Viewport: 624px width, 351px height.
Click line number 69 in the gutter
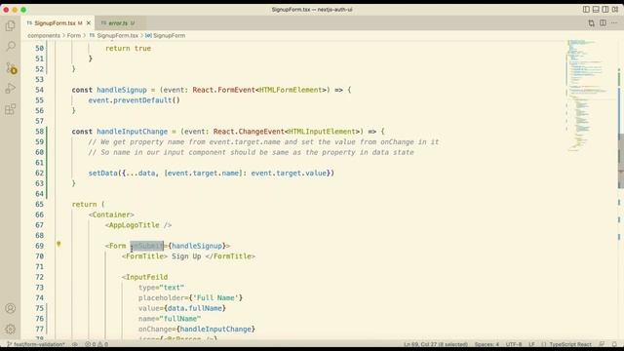[39, 246]
